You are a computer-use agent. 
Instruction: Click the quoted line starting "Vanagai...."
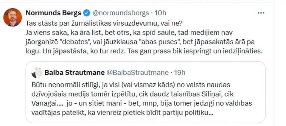[x=142, y=103]
